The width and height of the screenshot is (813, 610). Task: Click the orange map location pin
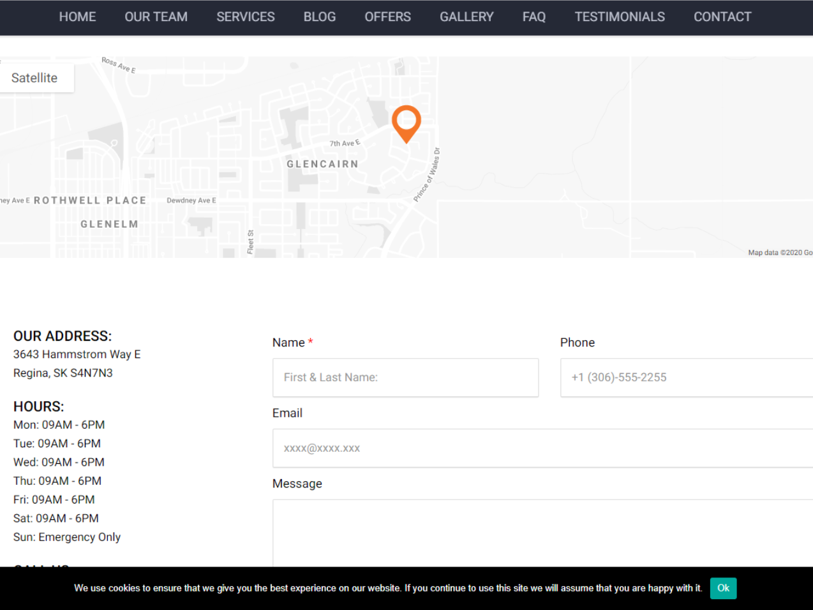click(x=406, y=122)
